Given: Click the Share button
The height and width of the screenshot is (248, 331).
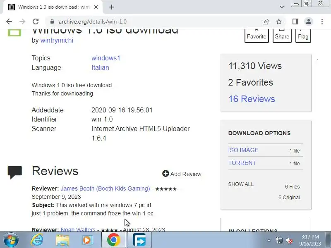Looking at the screenshot, I should point(282,36).
